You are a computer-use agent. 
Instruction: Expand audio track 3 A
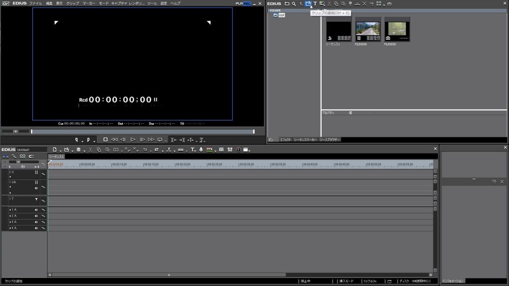coord(10,222)
